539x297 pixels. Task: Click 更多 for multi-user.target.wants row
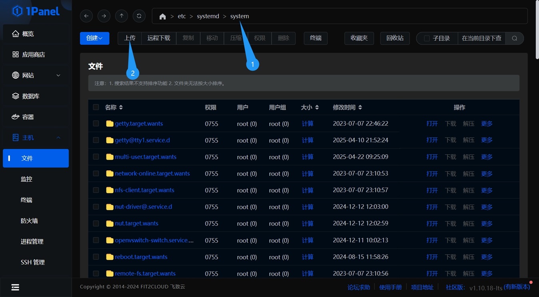(x=487, y=157)
